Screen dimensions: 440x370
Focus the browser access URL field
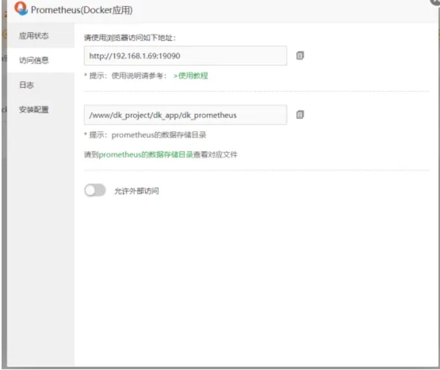coord(186,56)
